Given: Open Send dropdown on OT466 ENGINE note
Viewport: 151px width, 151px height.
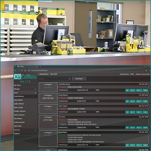Looking at the screenshot, I should pos(133,128).
